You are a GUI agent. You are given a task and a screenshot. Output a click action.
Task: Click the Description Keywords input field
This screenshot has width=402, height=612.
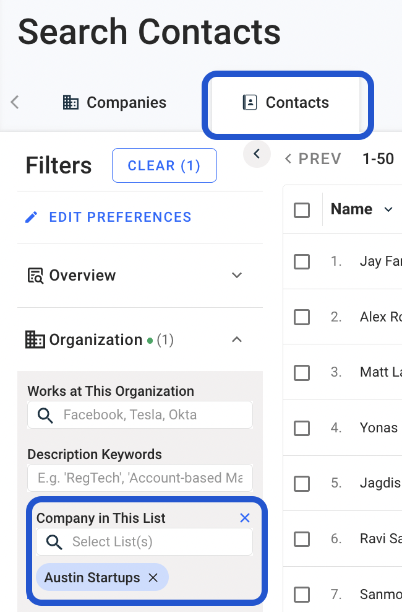click(140, 478)
